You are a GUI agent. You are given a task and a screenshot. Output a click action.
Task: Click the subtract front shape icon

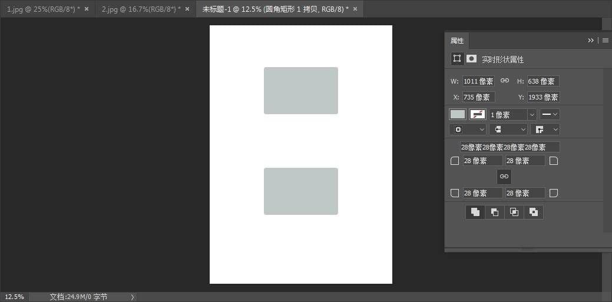(495, 212)
